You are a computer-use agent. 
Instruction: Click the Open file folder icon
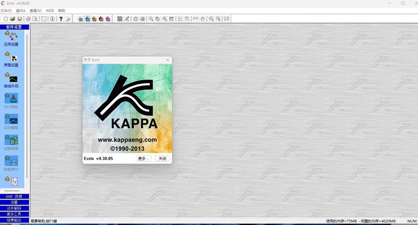point(13,19)
